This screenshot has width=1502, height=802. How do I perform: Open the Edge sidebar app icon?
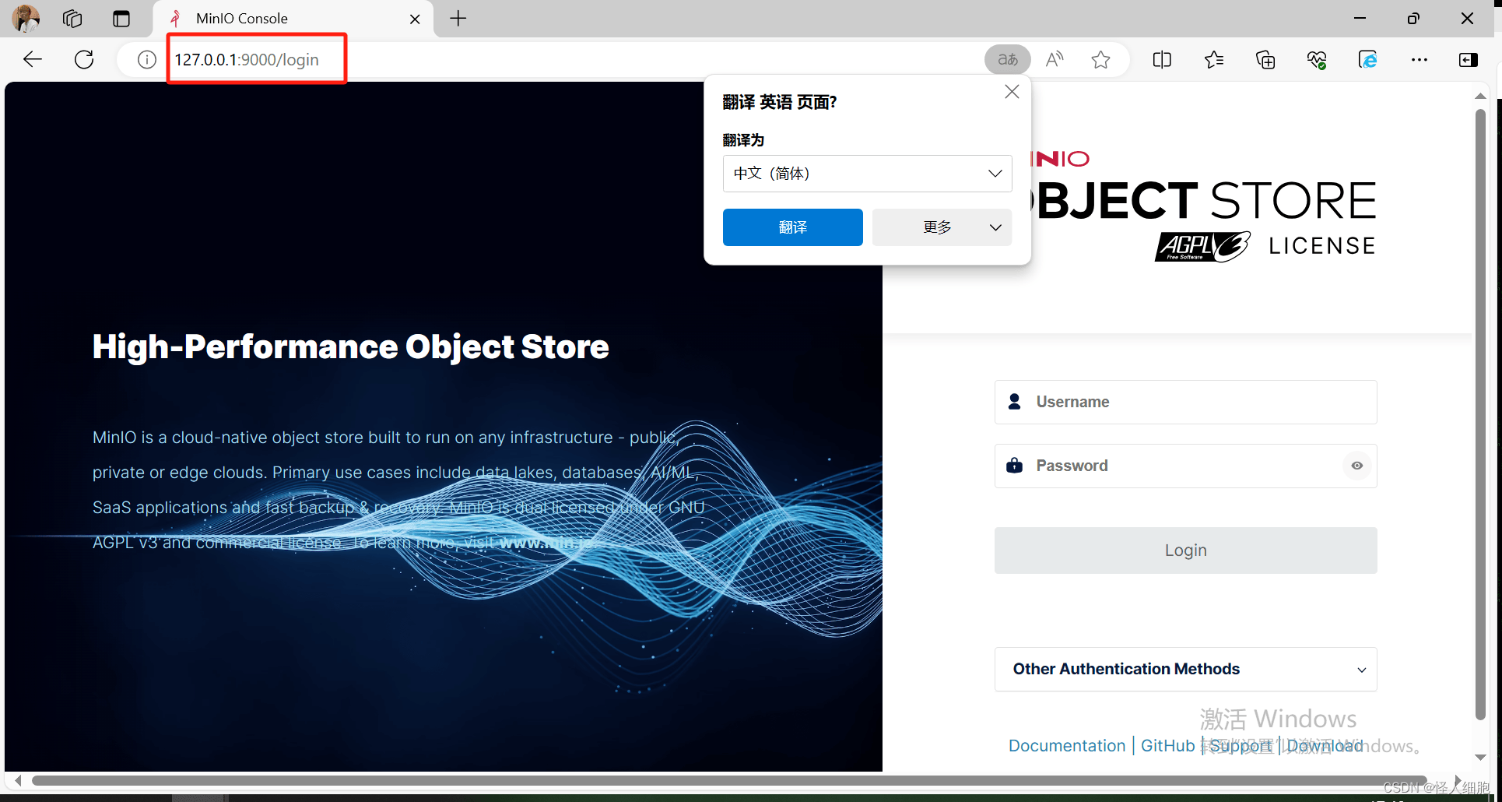click(x=1368, y=59)
